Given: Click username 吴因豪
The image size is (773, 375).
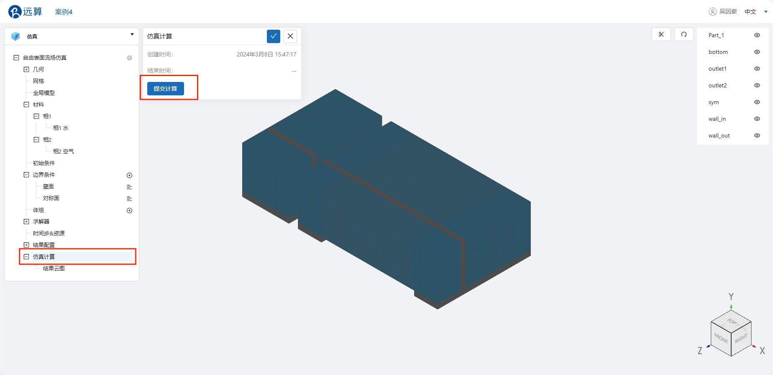Looking at the screenshot, I should coord(728,12).
